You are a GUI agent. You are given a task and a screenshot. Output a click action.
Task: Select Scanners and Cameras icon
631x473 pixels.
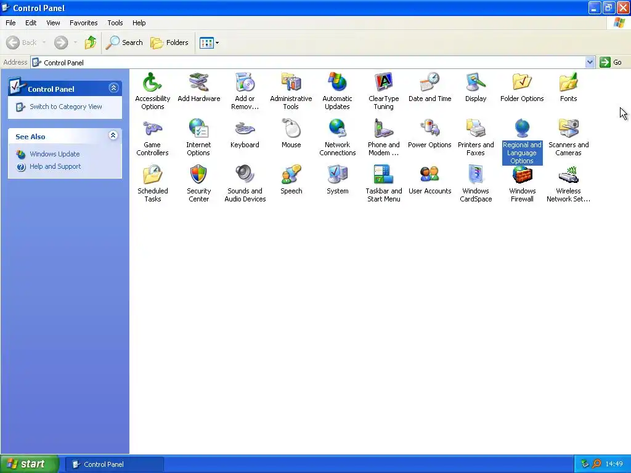568,128
